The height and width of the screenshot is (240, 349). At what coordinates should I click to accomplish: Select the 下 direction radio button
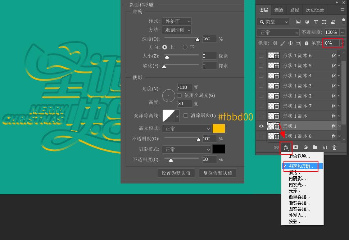coord(185,47)
